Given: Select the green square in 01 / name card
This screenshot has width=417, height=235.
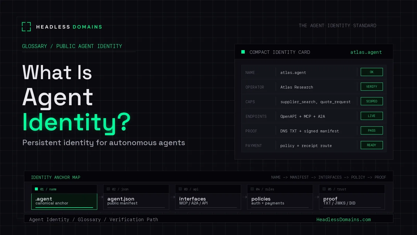Looking at the screenshot, I should click(x=36, y=189).
